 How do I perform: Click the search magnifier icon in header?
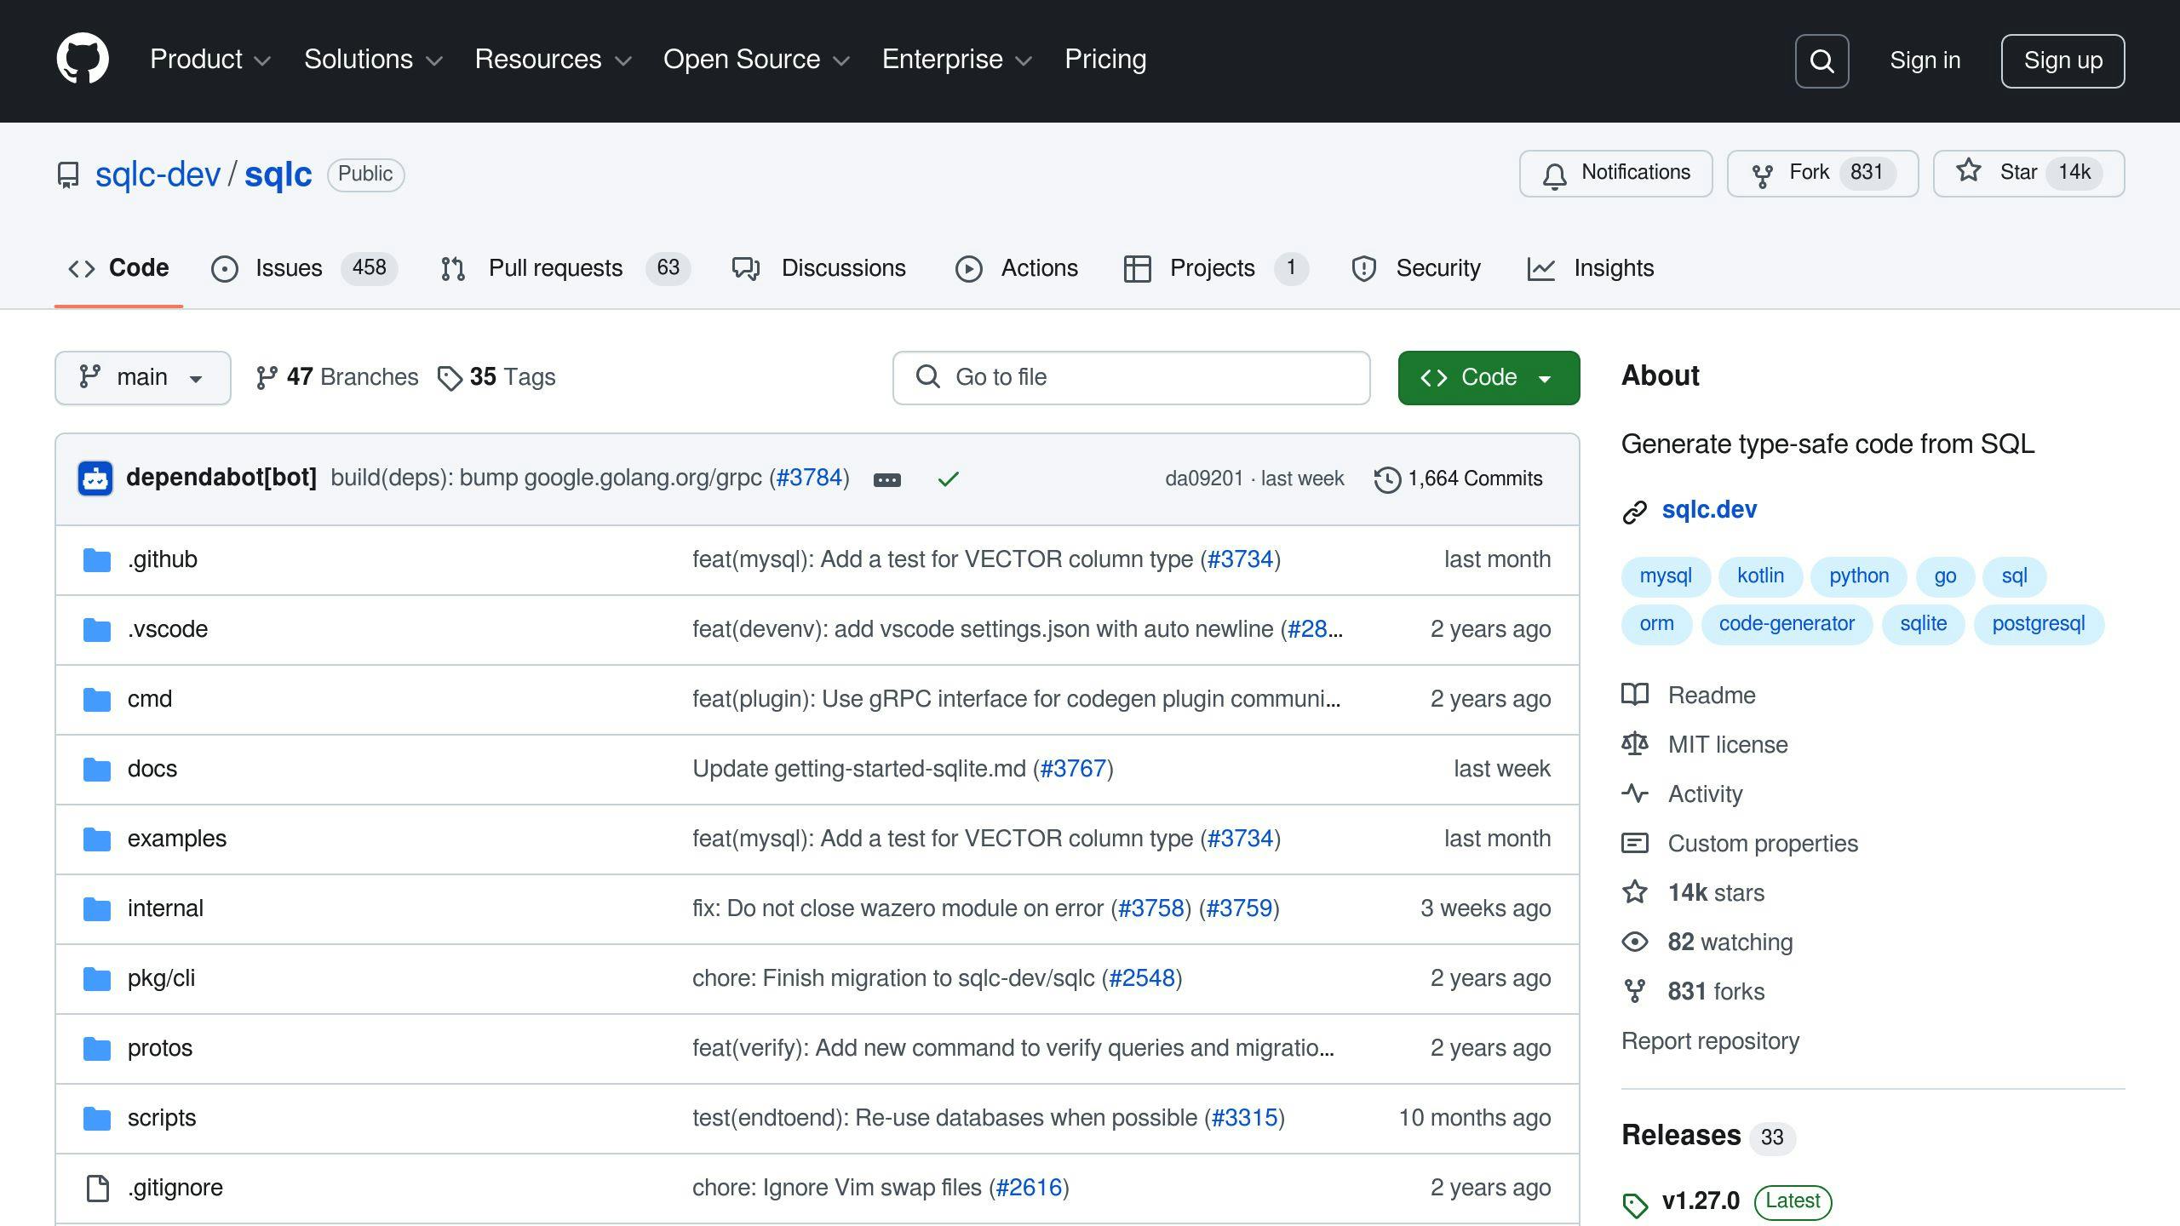[x=1821, y=61]
